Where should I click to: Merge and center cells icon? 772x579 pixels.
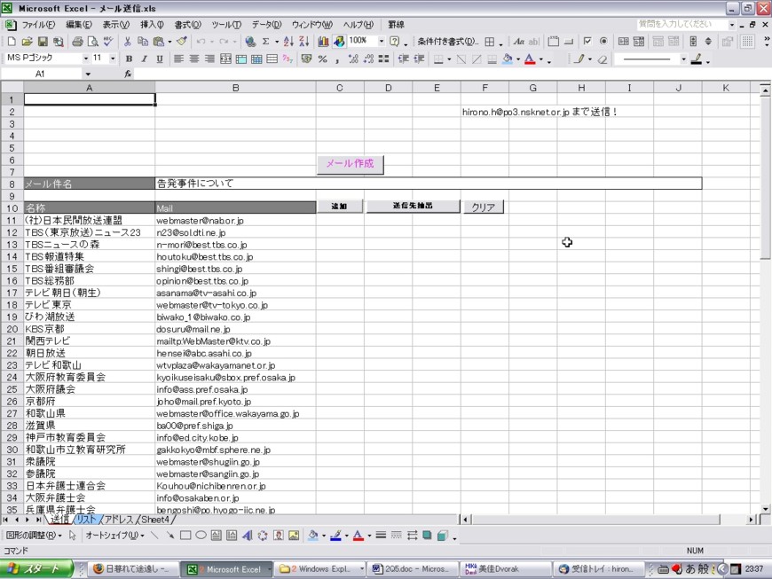click(x=225, y=59)
